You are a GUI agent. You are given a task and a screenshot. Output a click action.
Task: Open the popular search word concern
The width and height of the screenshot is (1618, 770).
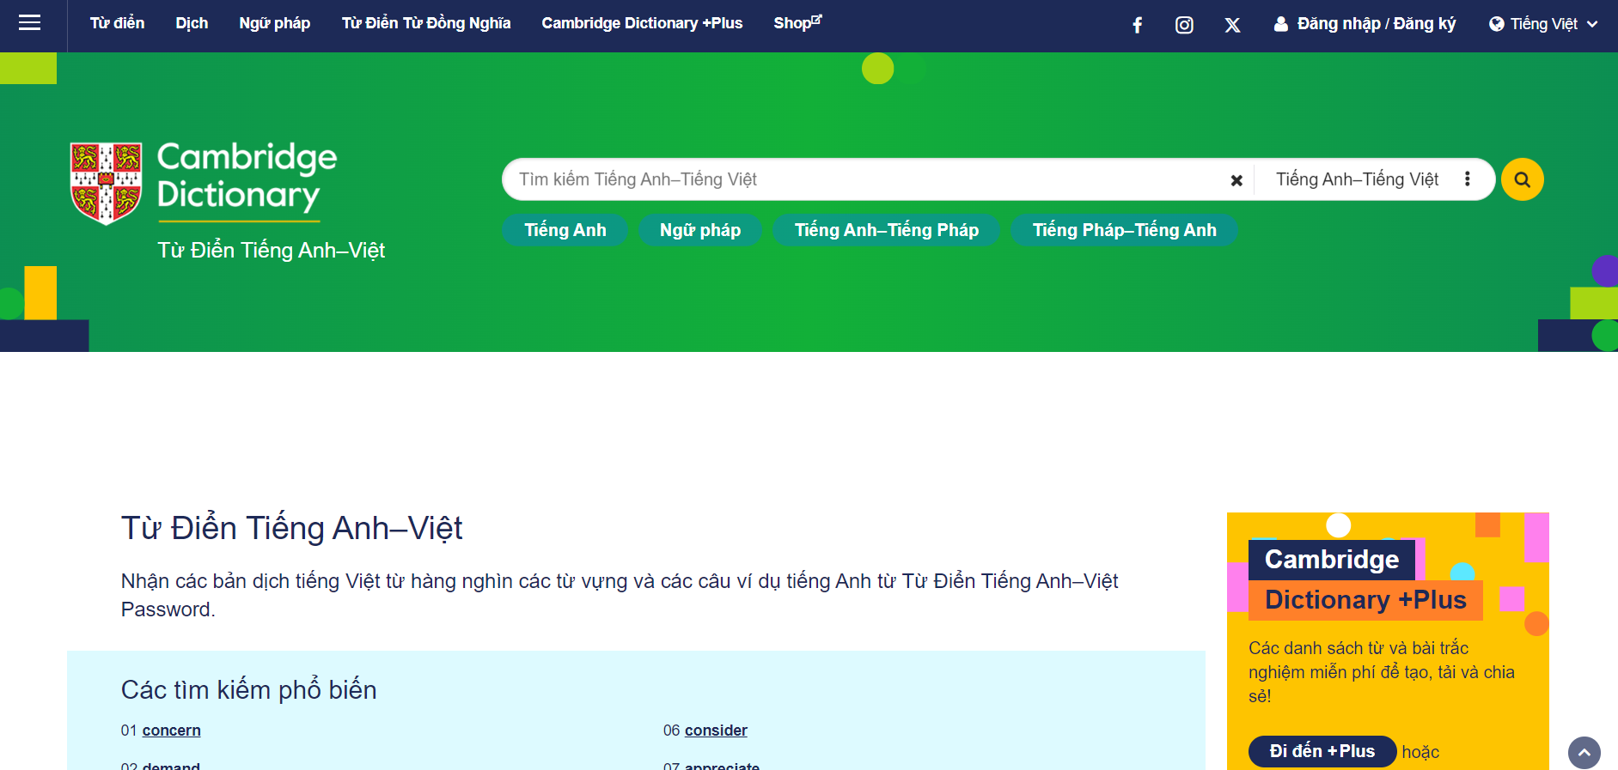[171, 731]
